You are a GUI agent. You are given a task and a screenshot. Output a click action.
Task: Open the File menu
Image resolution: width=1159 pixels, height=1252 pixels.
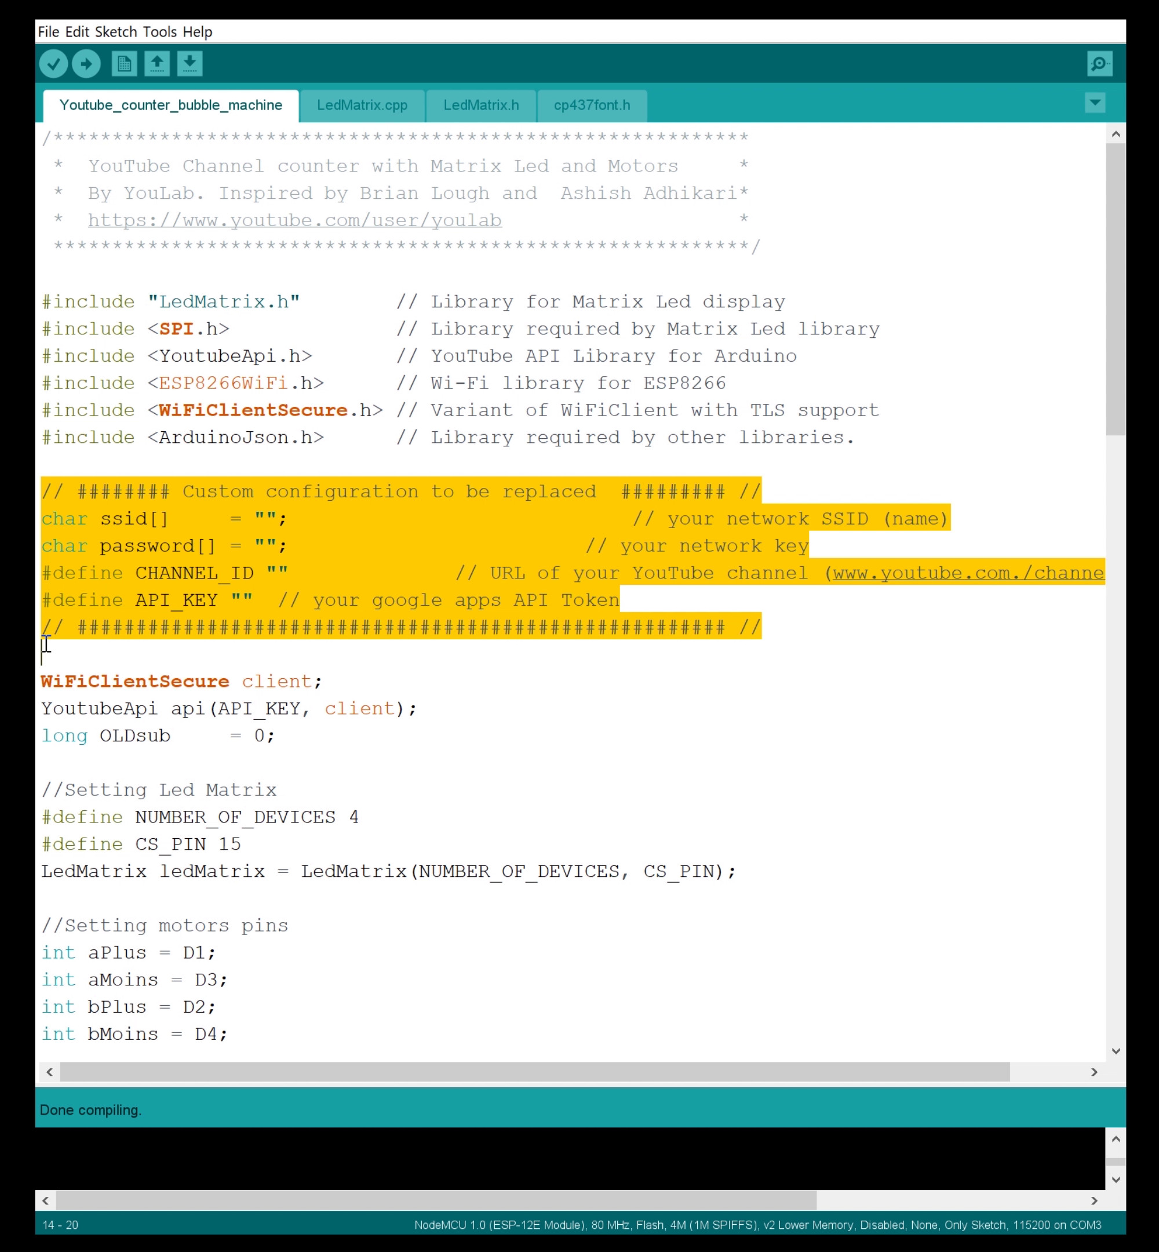point(49,31)
